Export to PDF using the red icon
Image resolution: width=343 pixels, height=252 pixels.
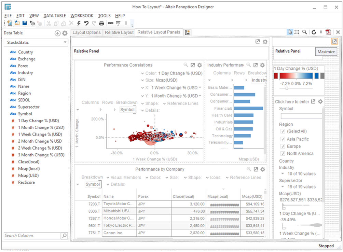[328, 32]
